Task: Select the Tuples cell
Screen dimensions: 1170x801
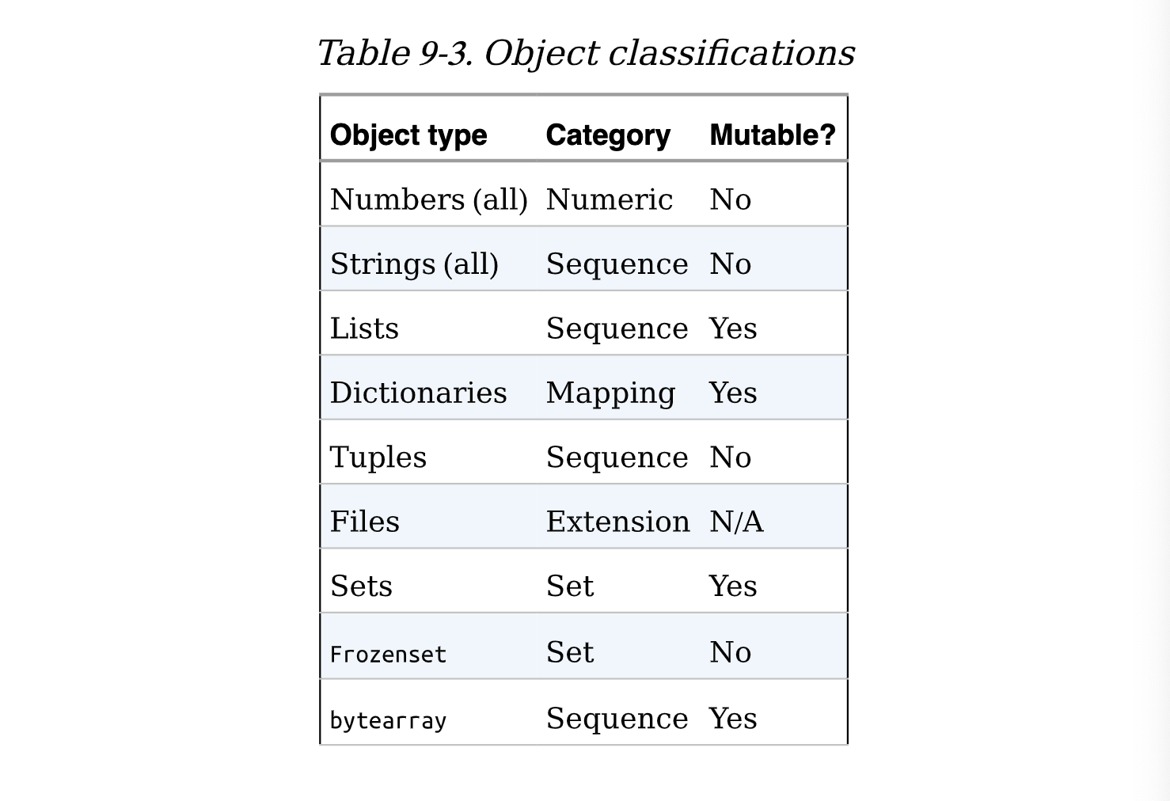Action: [378, 457]
